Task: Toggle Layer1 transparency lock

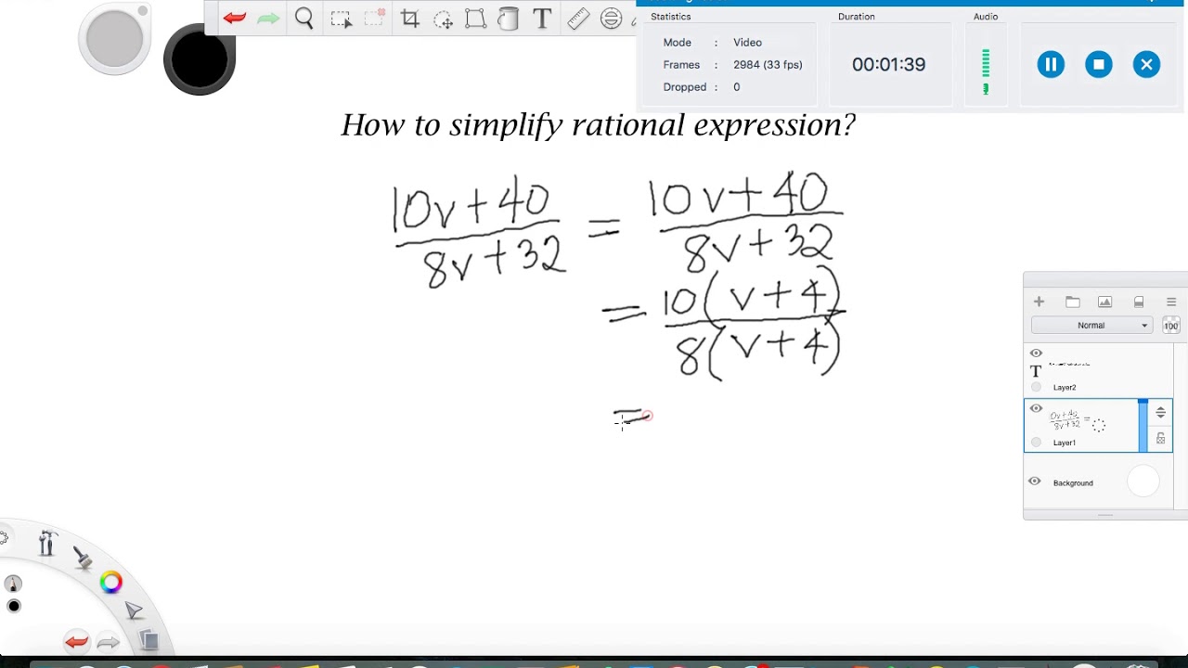Action: pyautogui.click(x=1160, y=439)
